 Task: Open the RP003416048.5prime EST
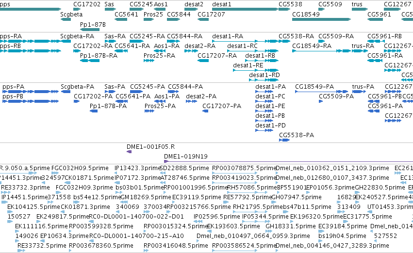[x=146, y=251]
